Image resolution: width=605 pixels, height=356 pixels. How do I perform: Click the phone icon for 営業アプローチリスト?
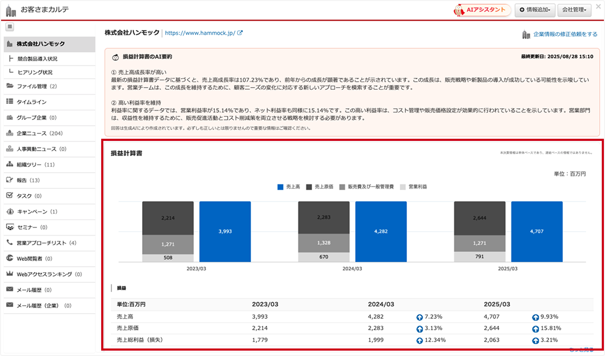[x=10, y=243]
